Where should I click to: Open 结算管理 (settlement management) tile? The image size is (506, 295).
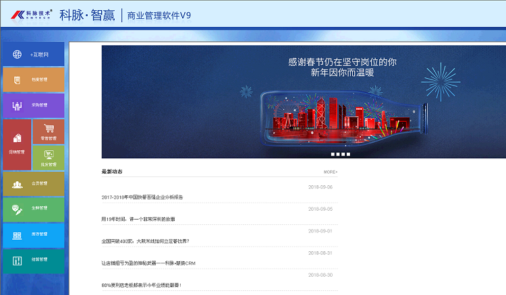click(34, 261)
